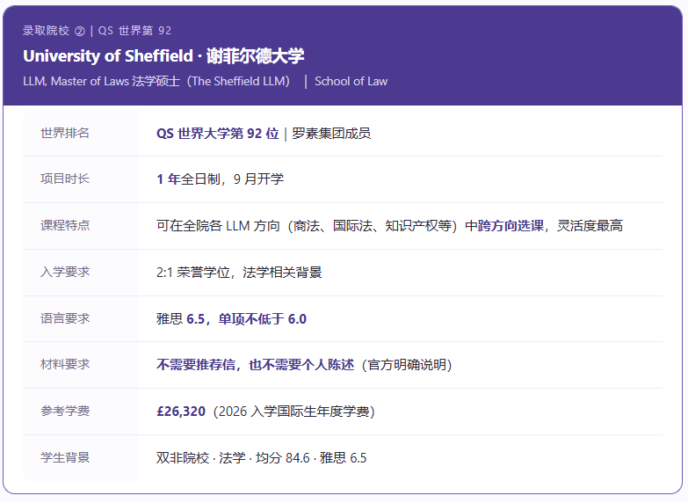Click 'LLM, Master of Laws 法学硕士 (The Sheffield LLM)'
The width and height of the screenshot is (688, 503).
tap(156, 81)
